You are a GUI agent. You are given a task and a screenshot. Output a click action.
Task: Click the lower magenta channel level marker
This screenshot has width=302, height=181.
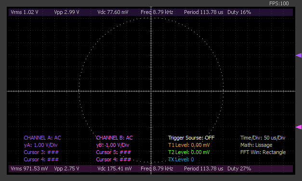pyautogui.click(x=299, y=127)
